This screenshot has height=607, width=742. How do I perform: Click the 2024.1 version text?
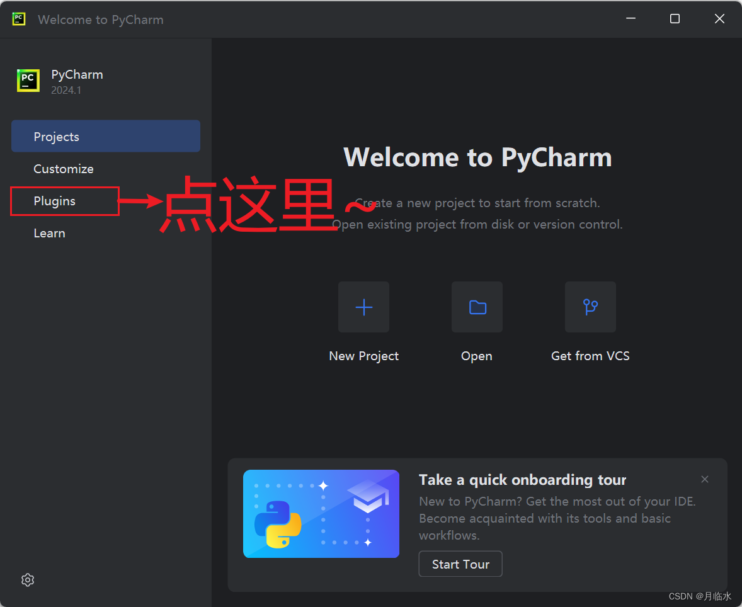(66, 91)
